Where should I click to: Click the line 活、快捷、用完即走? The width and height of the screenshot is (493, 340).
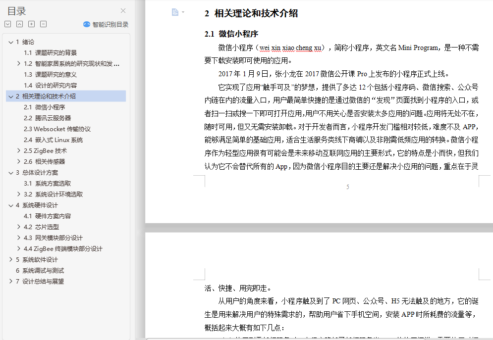coord(238,288)
